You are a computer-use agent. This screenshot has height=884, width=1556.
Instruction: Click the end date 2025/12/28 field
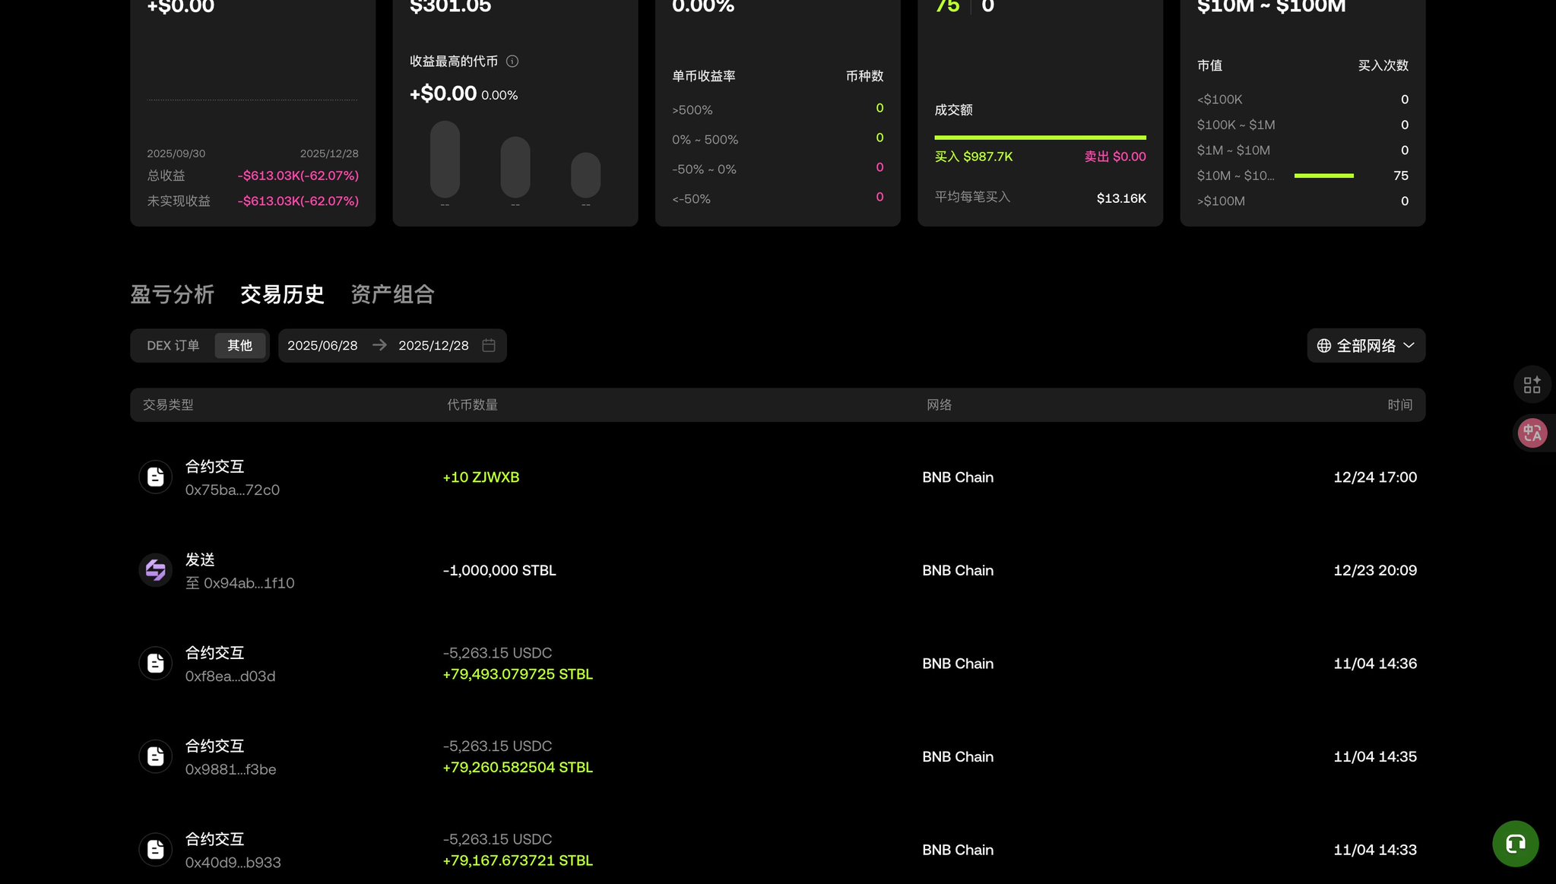pyautogui.click(x=433, y=346)
